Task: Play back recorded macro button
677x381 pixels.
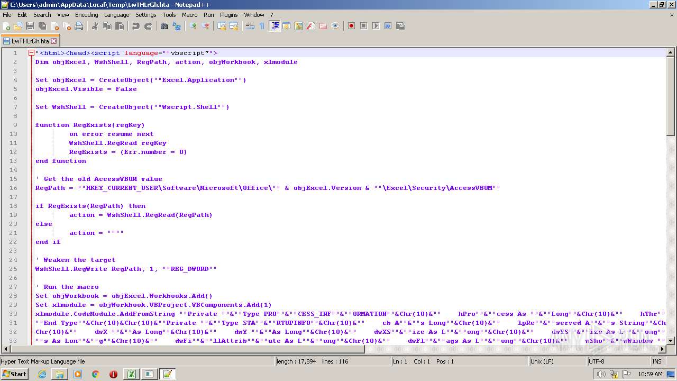Action: [x=376, y=26]
